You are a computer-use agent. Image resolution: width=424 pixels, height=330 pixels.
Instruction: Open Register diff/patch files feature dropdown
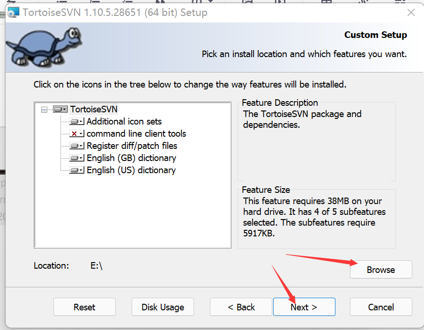[x=77, y=146]
